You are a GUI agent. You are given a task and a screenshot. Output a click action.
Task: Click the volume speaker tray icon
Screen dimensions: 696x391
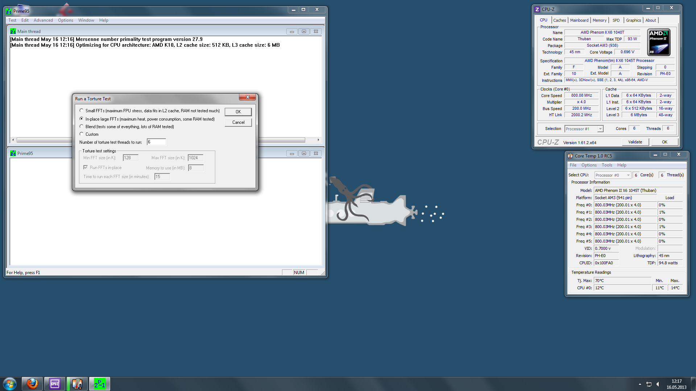(658, 384)
